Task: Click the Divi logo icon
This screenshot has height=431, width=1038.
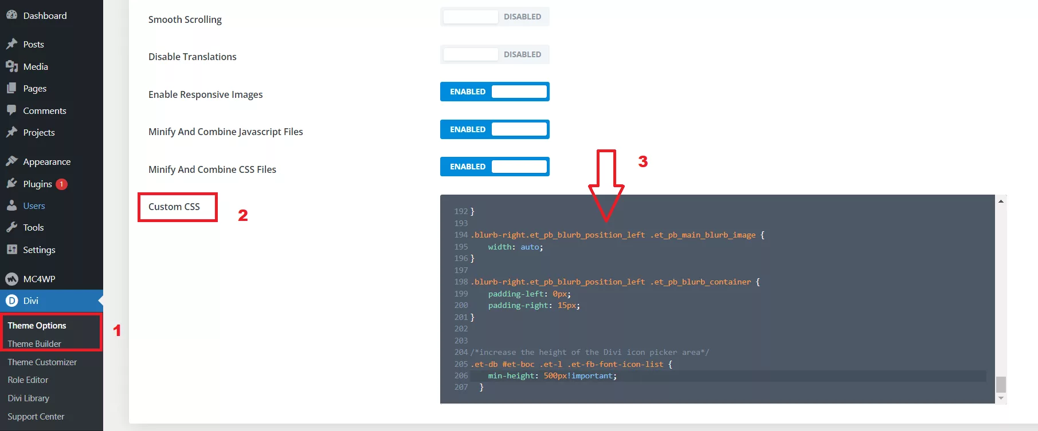Action: click(11, 300)
